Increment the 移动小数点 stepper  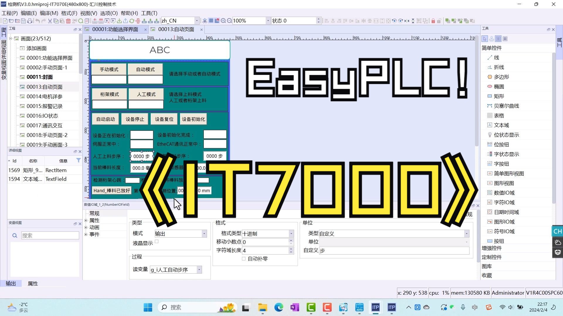coord(291,240)
